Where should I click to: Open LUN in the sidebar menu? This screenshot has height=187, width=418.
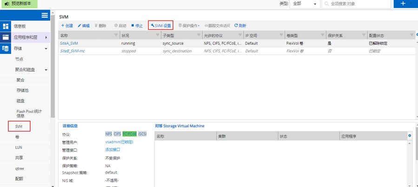click(19, 147)
